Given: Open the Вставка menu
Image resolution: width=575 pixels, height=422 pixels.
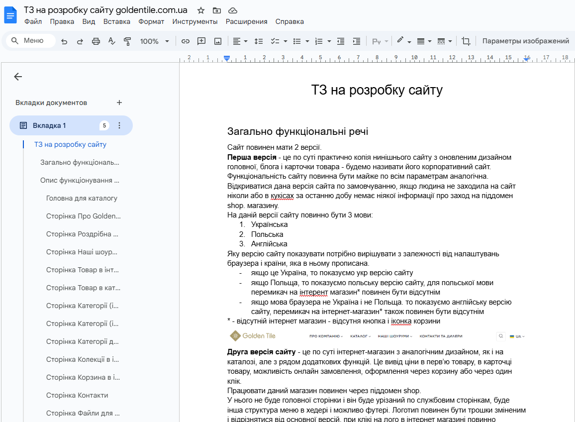Looking at the screenshot, I should pos(117,21).
